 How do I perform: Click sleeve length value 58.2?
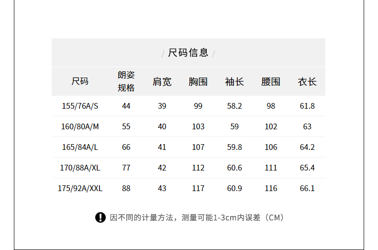(x=234, y=106)
